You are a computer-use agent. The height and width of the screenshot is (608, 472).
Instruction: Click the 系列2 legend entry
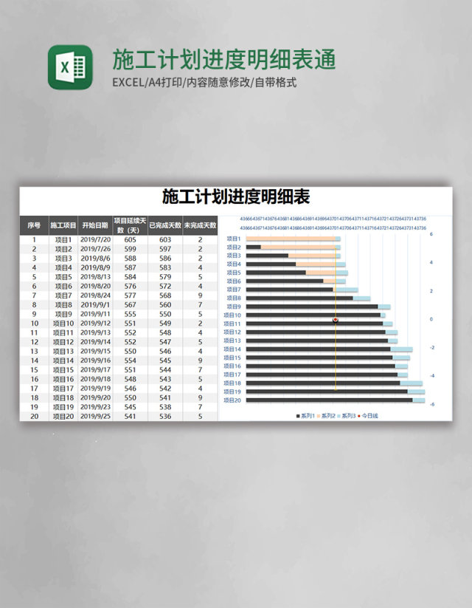click(326, 416)
